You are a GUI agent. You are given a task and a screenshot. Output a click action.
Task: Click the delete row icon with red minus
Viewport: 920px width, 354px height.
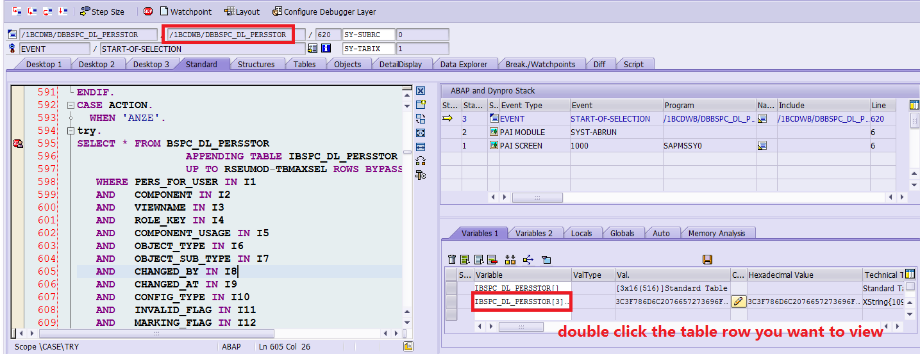[x=492, y=259]
